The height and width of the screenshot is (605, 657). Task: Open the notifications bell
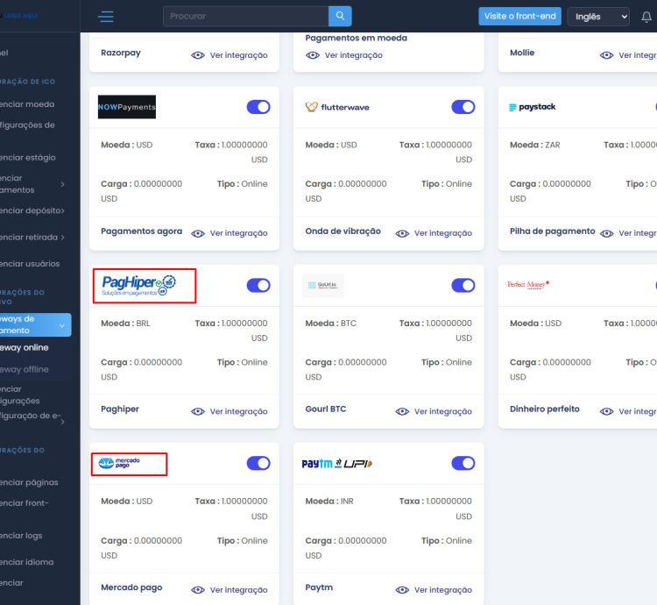[646, 17]
